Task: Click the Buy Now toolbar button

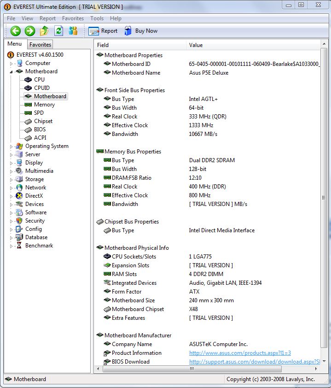Action: [x=141, y=31]
